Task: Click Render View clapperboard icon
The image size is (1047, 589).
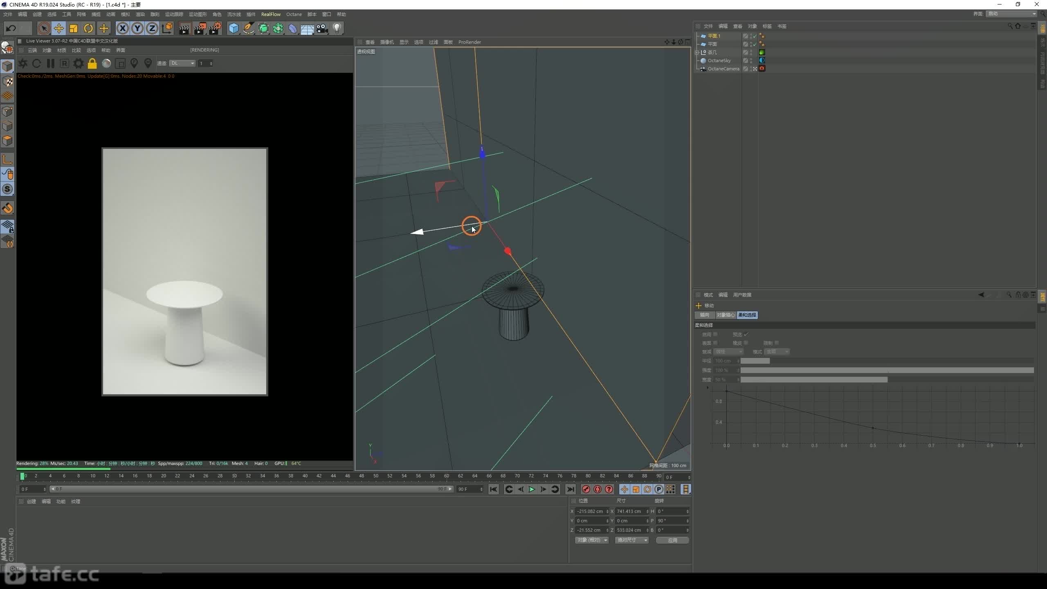Action: tap(184, 28)
